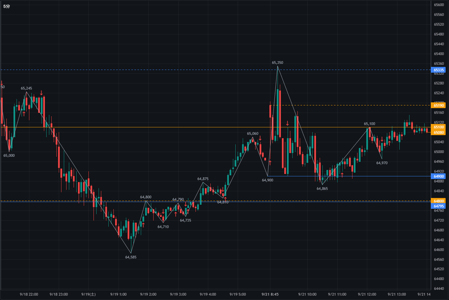This screenshot has height=300, width=449.
Task: Click the 9/19 3:00 time label
Action: point(178,294)
